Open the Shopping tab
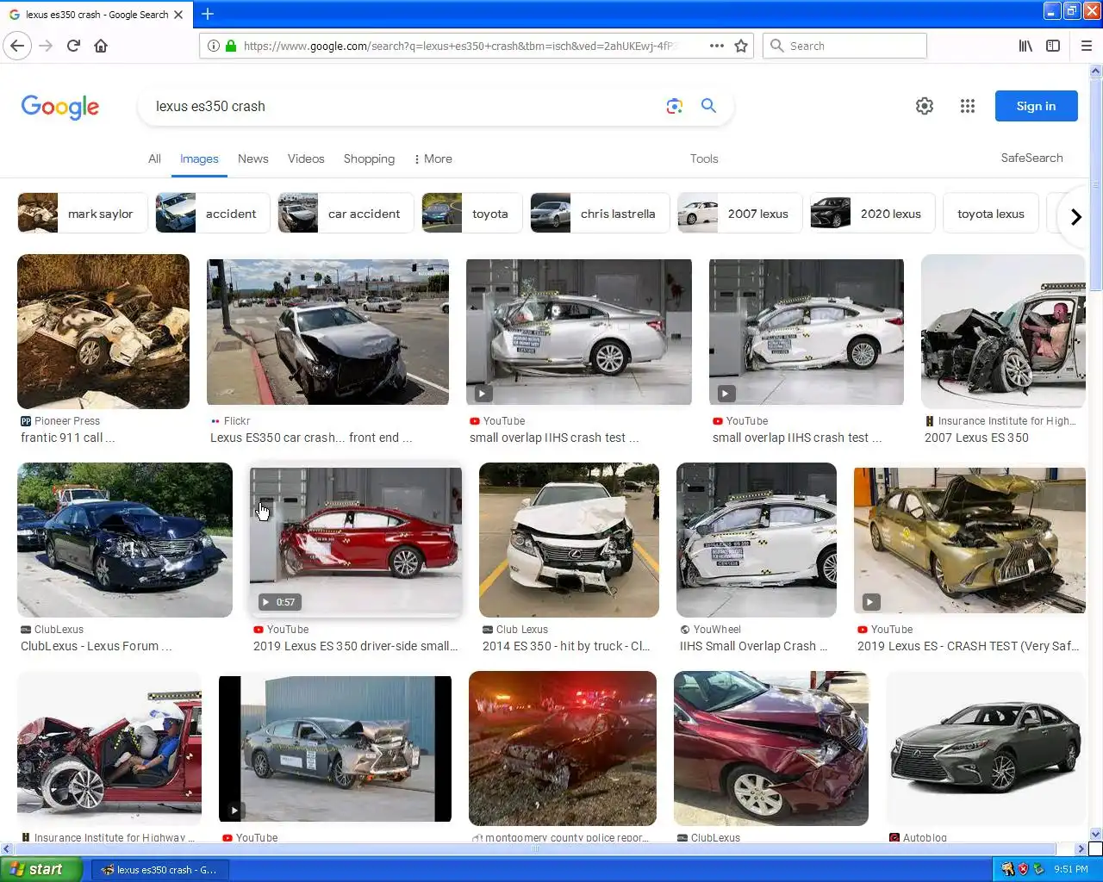 [x=369, y=158]
